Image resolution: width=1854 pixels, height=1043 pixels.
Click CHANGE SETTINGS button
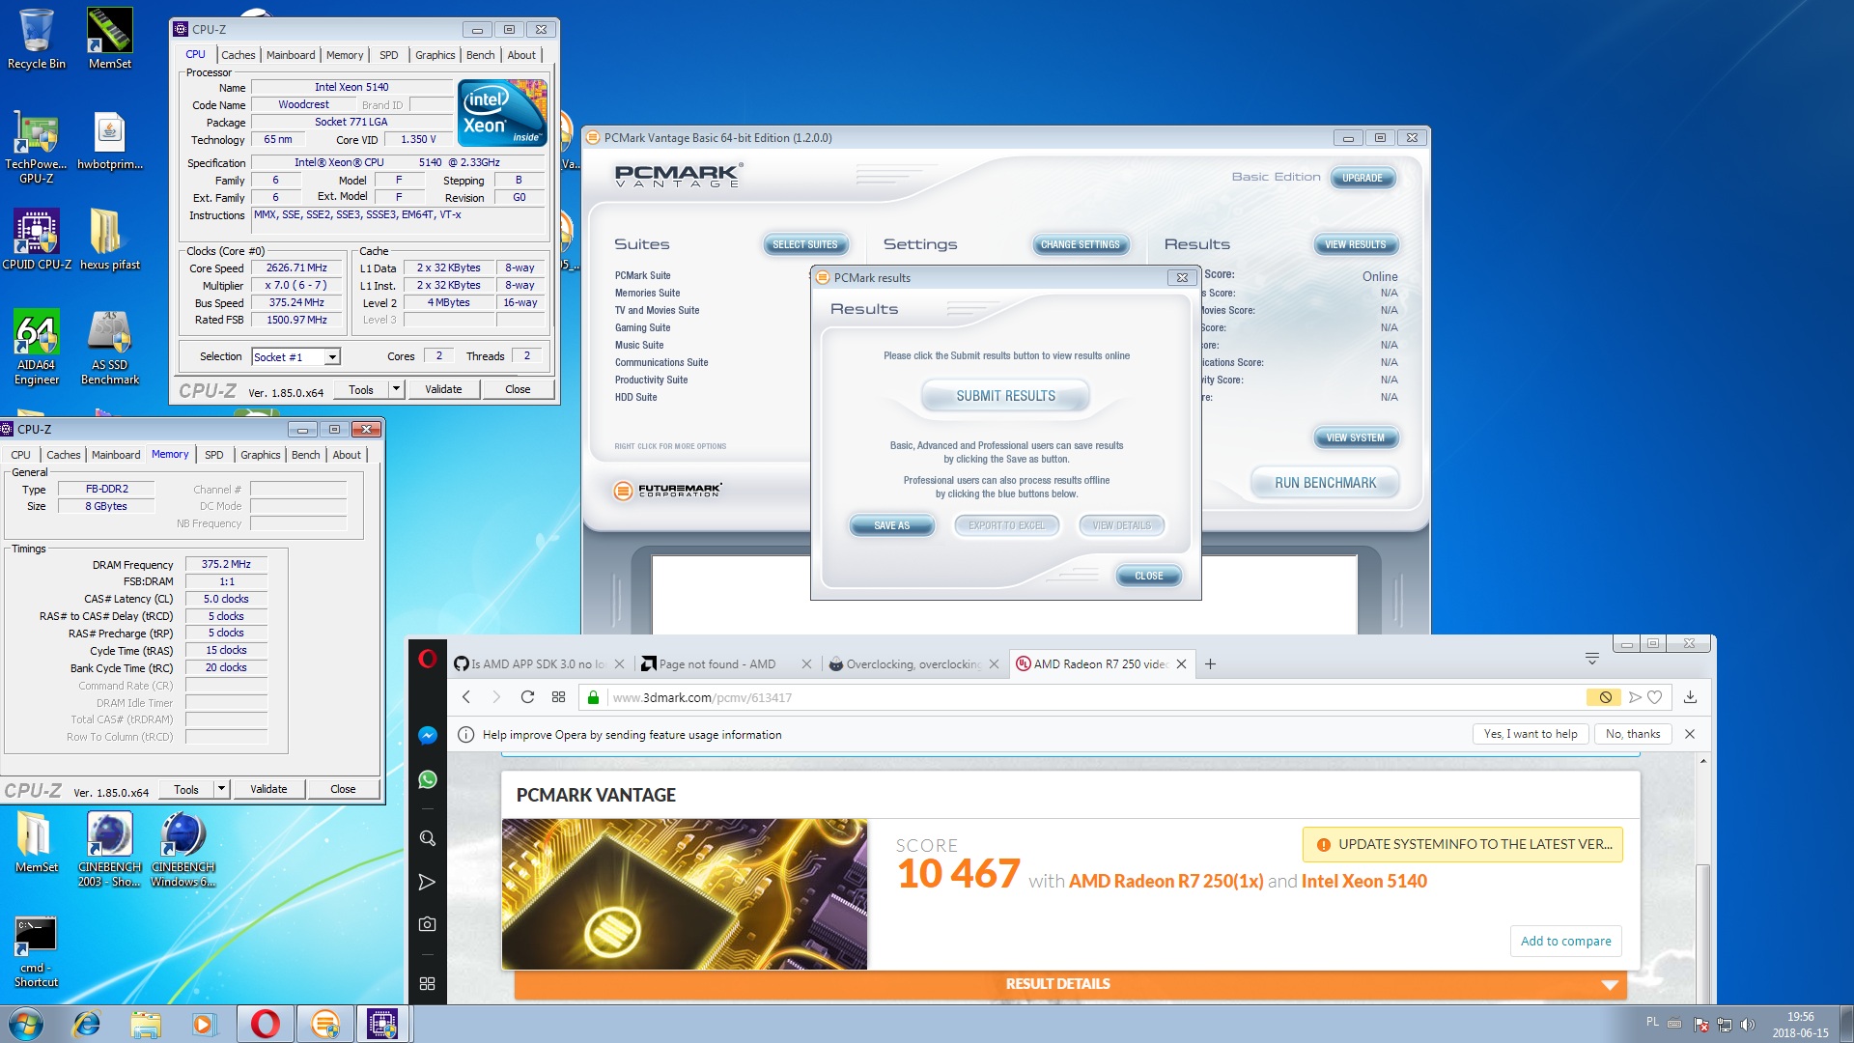(x=1080, y=244)
